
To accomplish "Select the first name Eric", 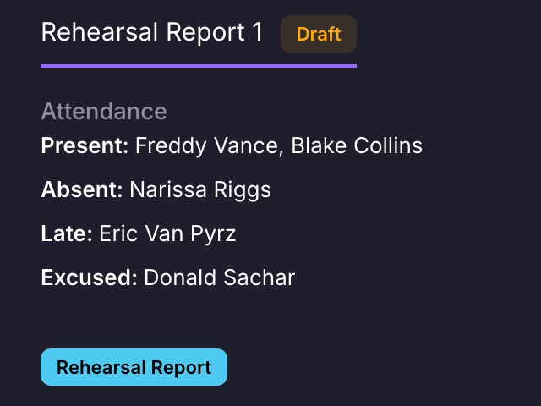I will (118, 233).
